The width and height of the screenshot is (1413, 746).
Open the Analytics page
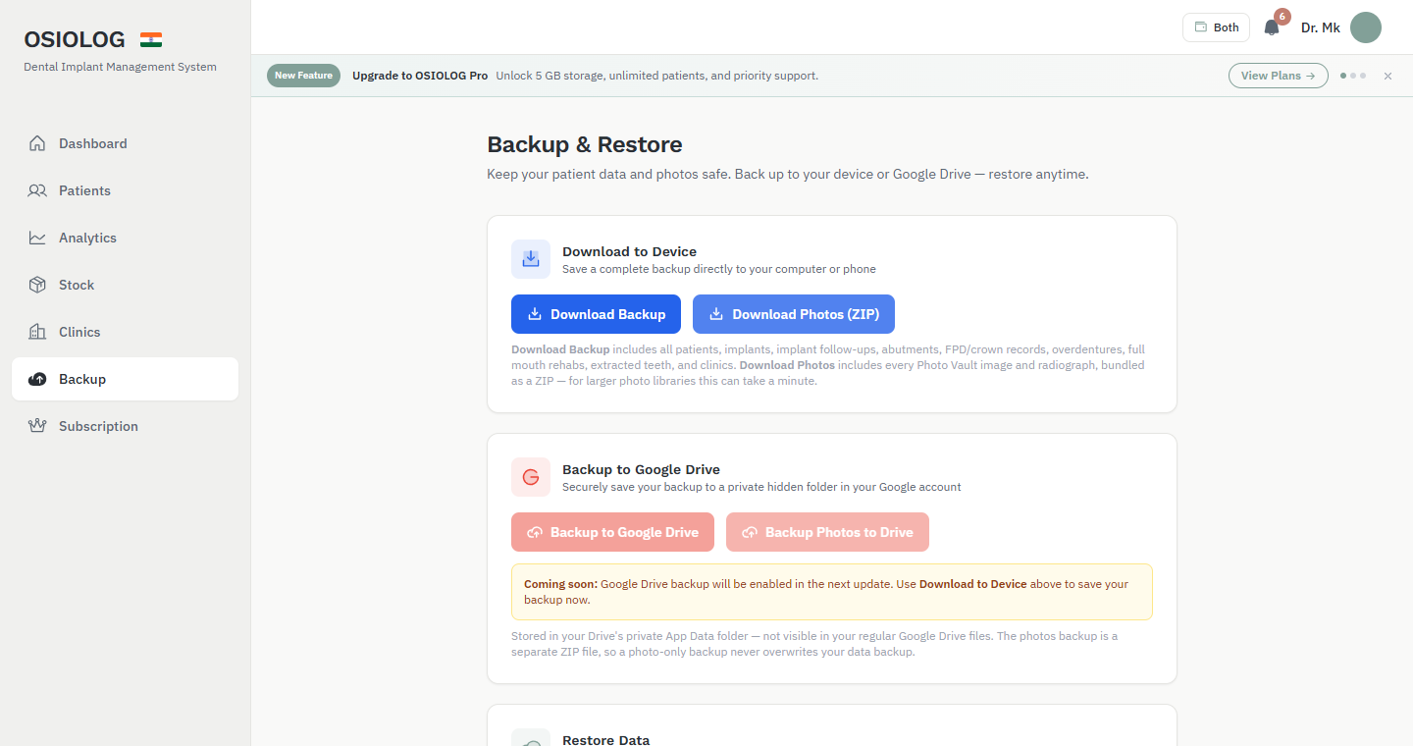coord(125,238)
